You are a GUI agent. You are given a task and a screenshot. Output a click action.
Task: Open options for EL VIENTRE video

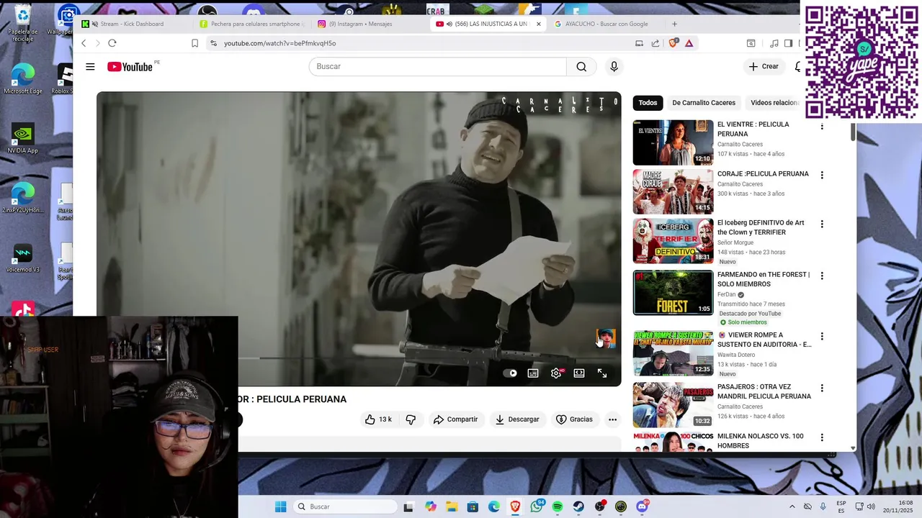pyautogui.click(x=822, y=127)
